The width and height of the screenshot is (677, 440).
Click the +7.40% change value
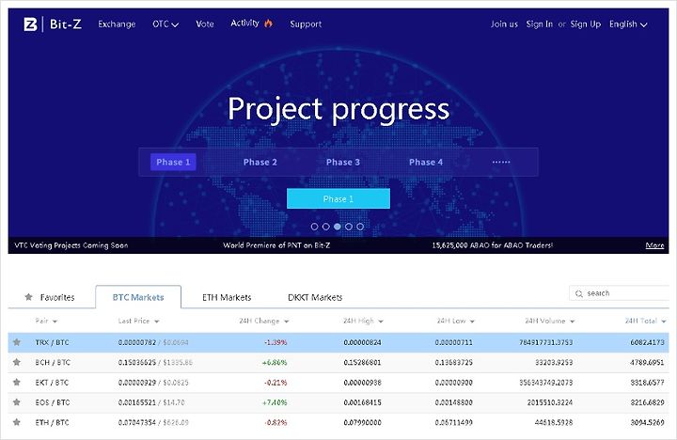(275, 402)
